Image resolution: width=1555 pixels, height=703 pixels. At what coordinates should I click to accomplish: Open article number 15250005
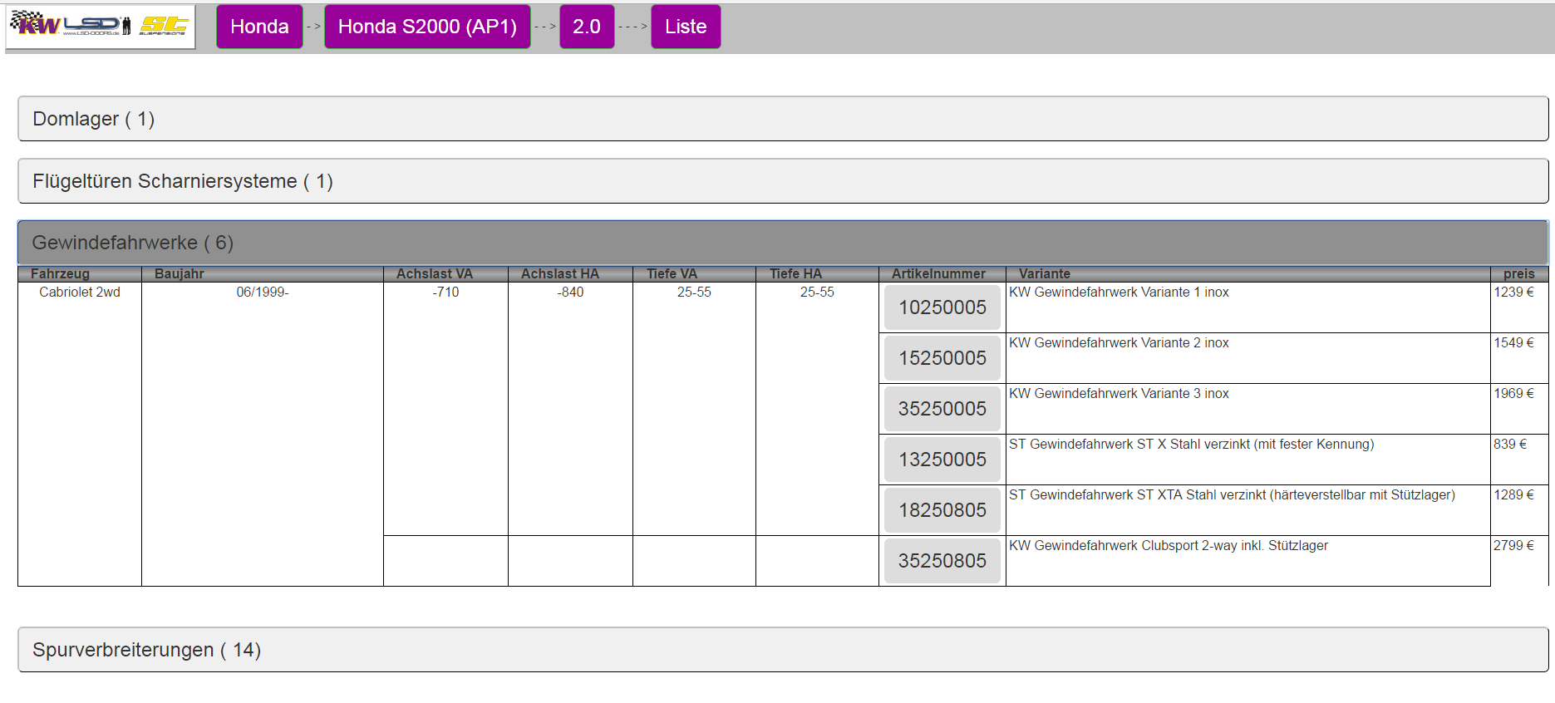click(942, 358)
